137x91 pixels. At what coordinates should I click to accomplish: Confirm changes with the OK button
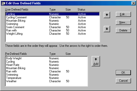click(x=123, y=73)
